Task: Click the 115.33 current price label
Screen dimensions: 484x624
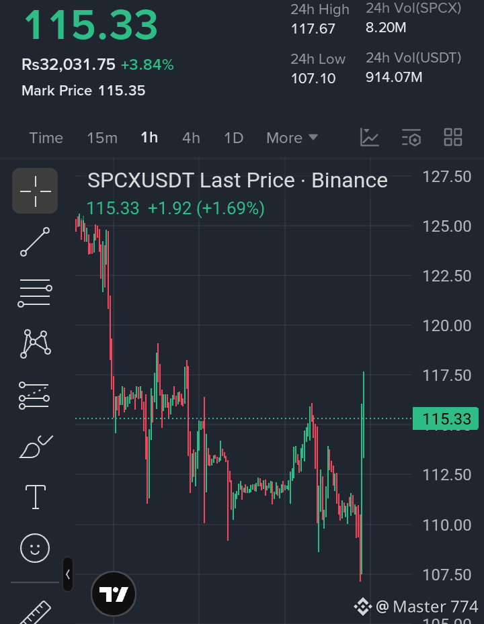Action: click(446, 418)
